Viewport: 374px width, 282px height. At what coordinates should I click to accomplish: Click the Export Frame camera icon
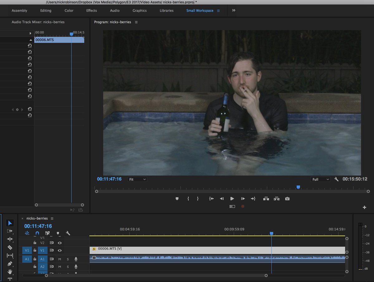click(287, 199)
